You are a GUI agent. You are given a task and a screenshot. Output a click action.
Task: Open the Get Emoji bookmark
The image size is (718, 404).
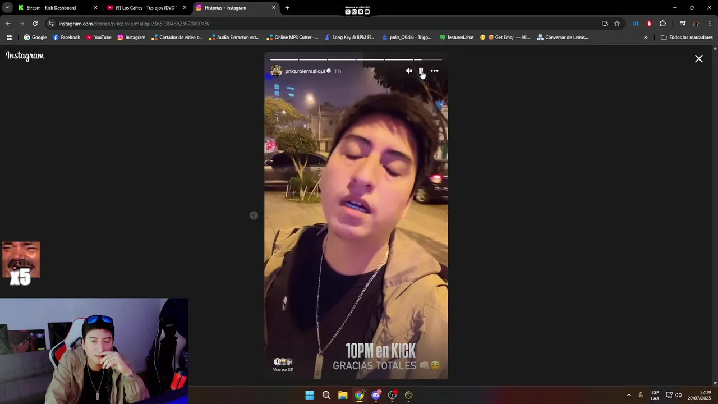click(x=505, y=38)
